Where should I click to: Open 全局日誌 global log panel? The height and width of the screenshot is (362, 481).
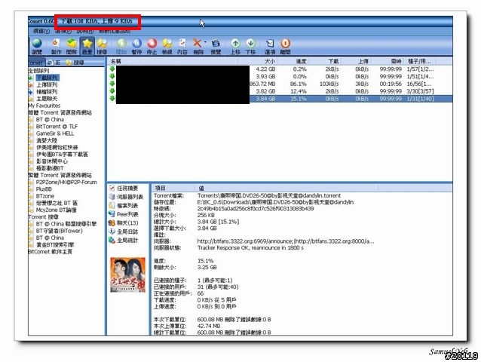[x=124, y=232]
